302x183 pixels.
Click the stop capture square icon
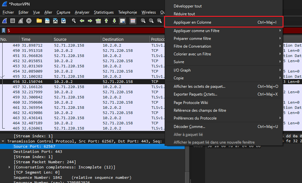click(x=13, y=21)
